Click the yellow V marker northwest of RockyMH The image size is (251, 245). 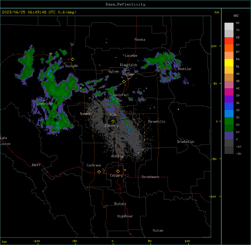(51, 54)
